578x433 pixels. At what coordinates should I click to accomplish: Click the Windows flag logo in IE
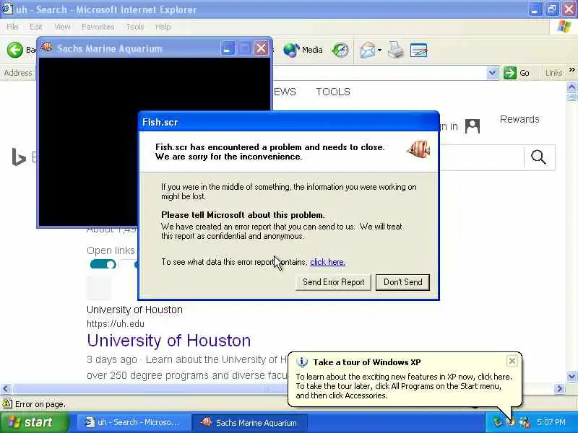[x=564, y=27]
